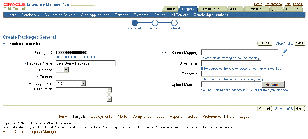Click the Submit step label
308x139 pixels.
(x=174, y=28)
